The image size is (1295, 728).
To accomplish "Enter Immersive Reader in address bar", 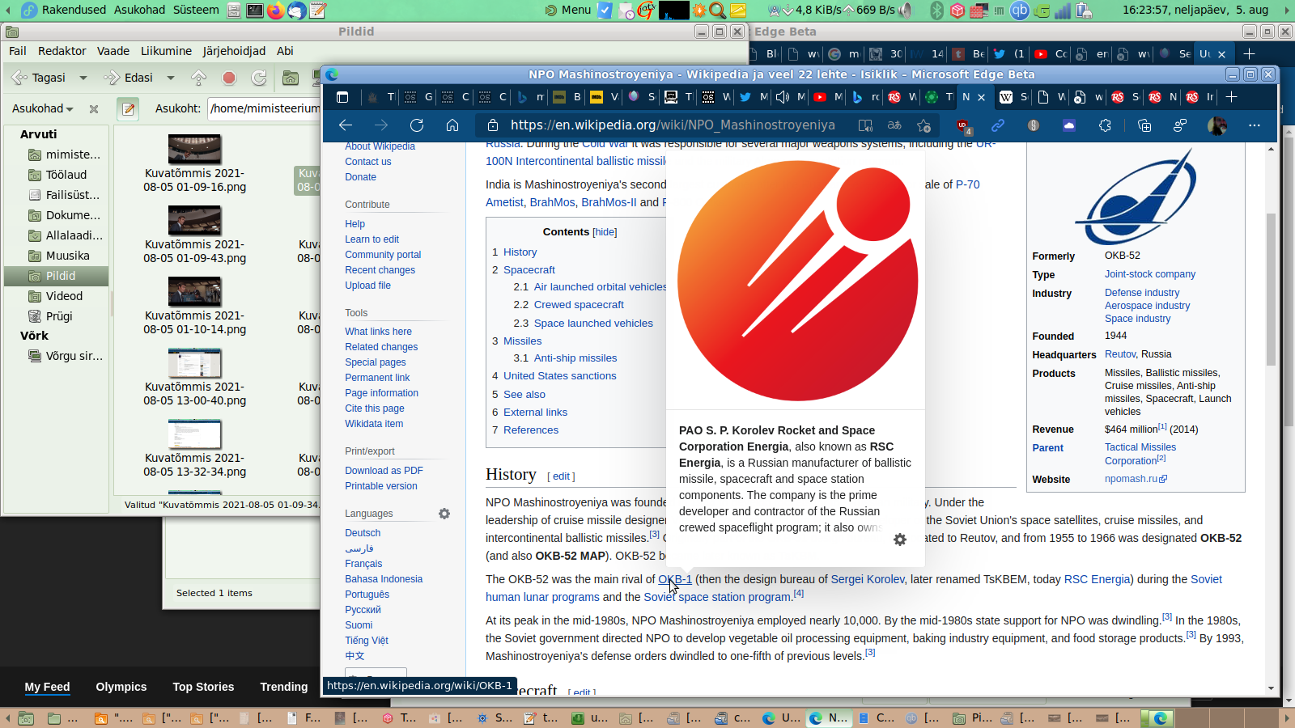I will [865, 125].
